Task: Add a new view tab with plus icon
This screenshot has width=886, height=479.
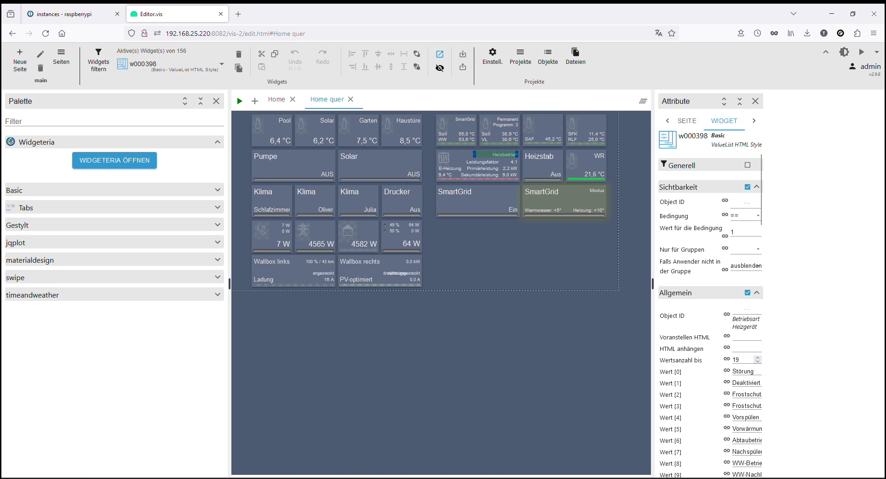Action: coord(255,101)
